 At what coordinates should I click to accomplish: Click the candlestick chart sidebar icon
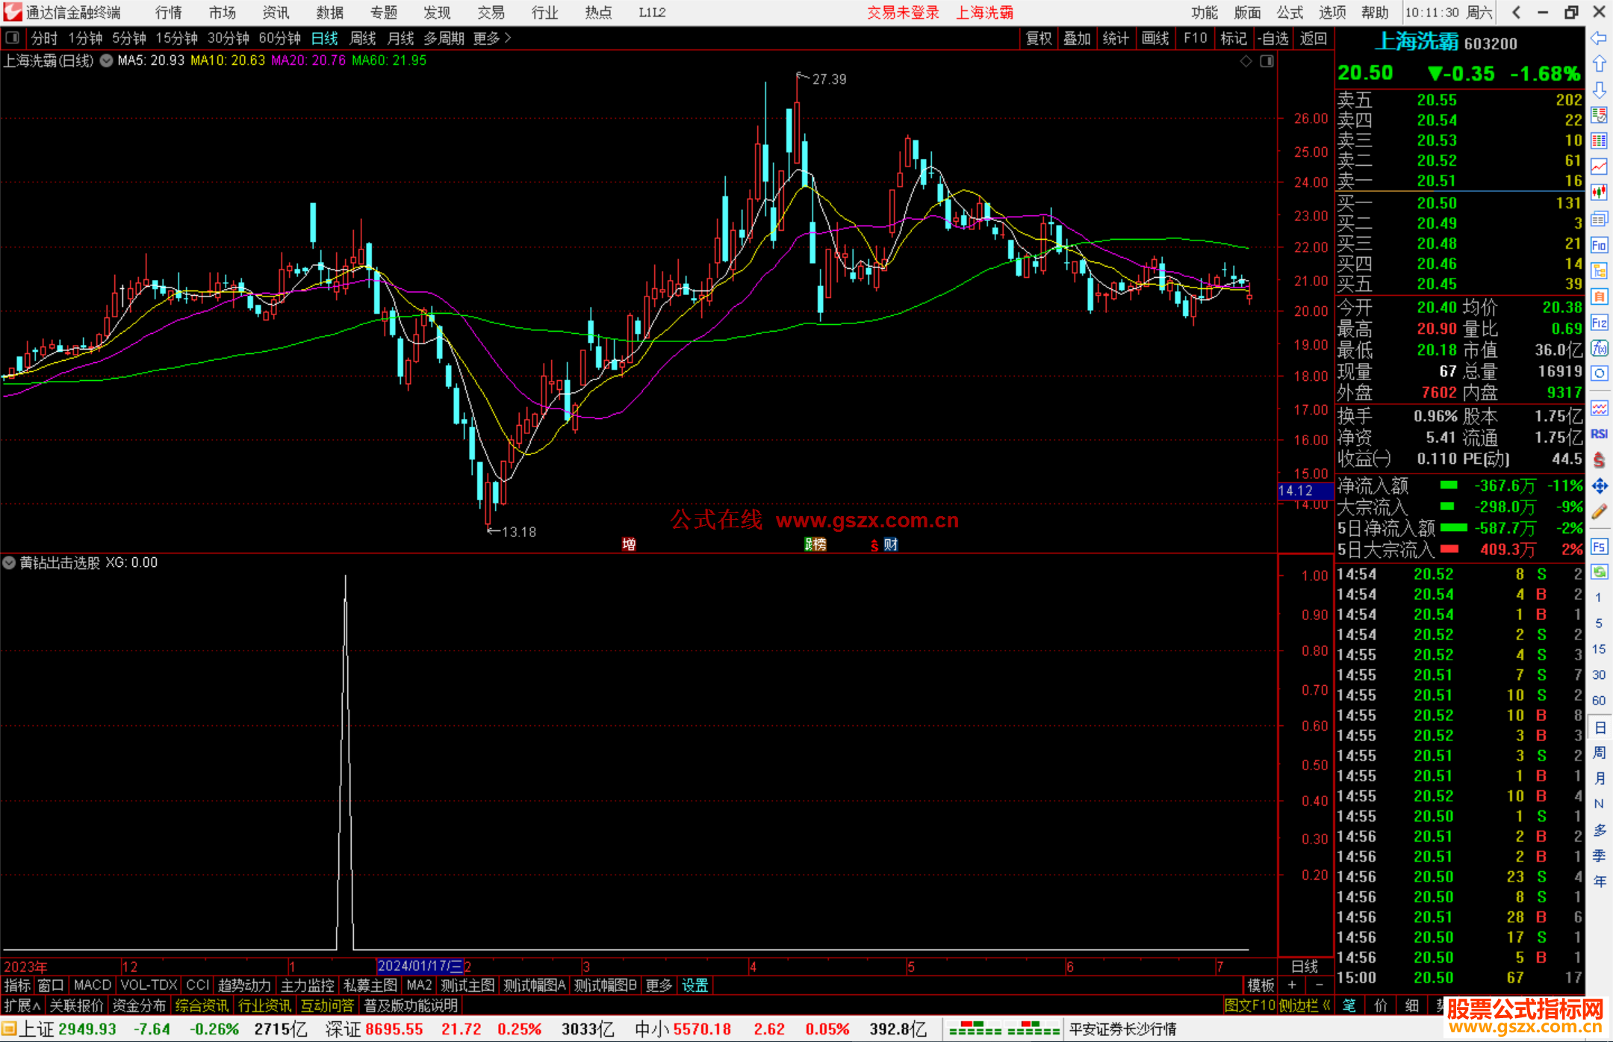point(1599,193)
